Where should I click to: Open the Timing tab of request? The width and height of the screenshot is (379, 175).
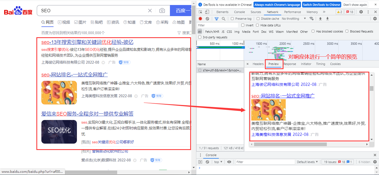coord(320,64)
